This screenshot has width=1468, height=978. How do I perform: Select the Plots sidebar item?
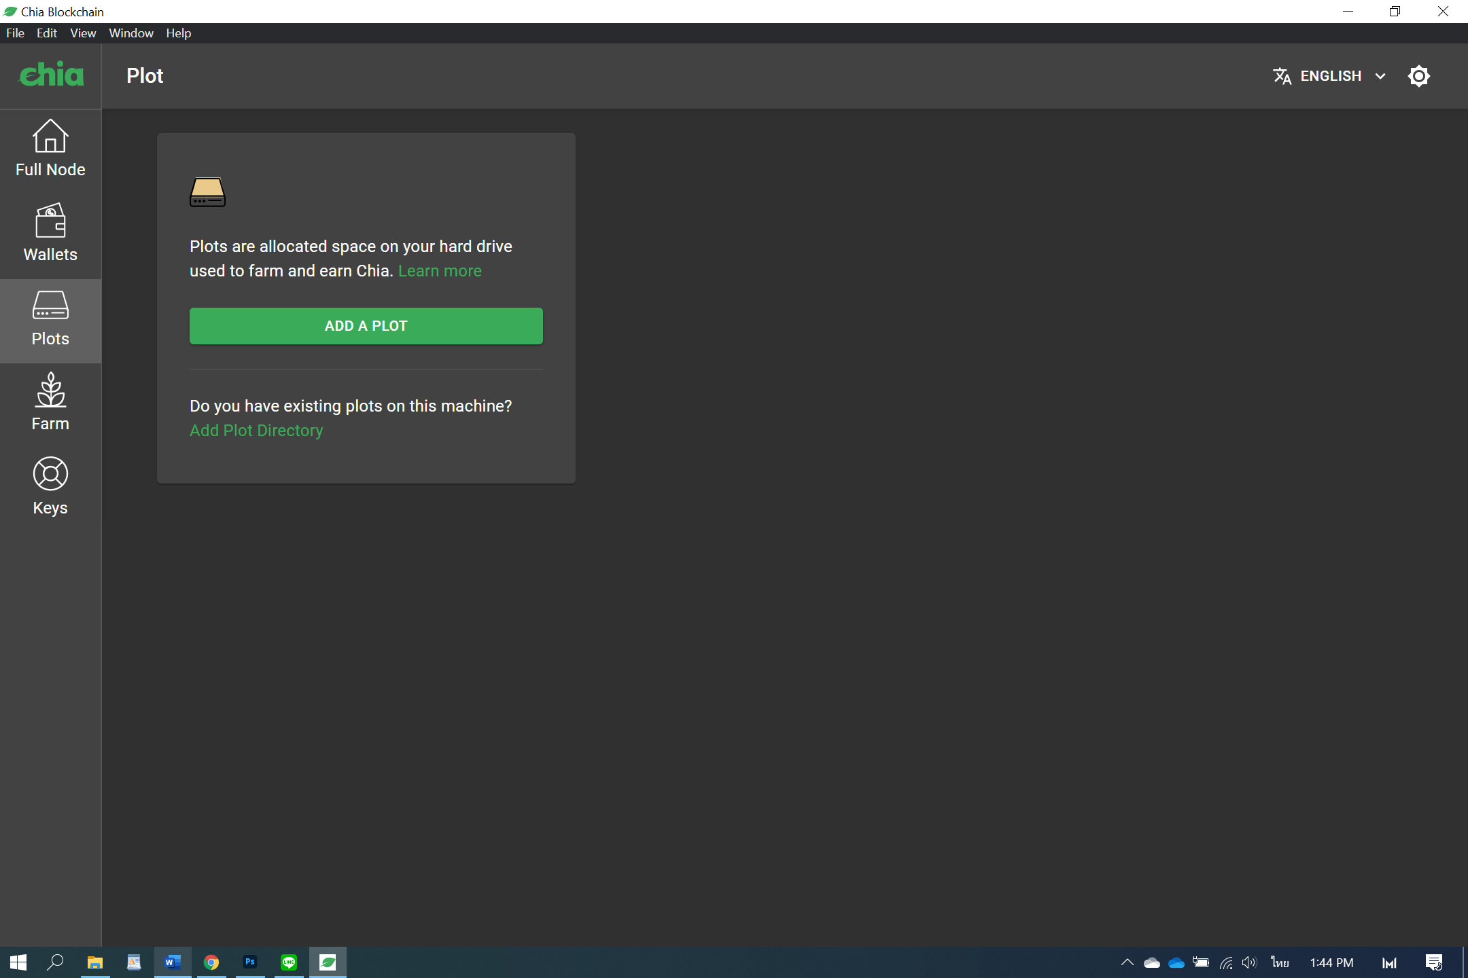click(50, 320)
